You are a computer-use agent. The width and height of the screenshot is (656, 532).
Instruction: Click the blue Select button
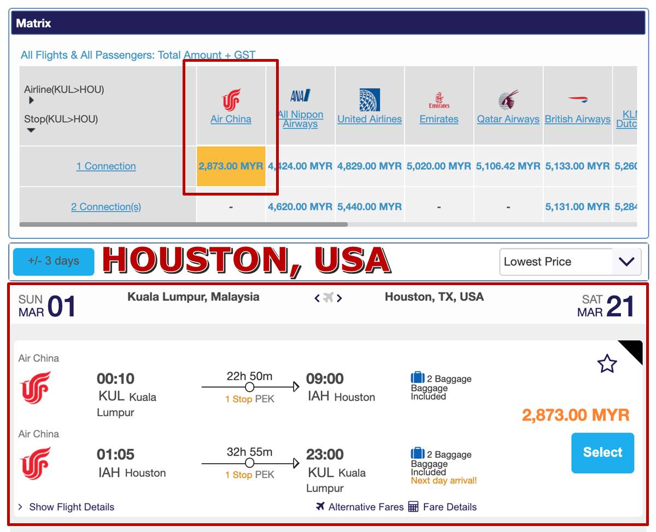coord(602,453)
